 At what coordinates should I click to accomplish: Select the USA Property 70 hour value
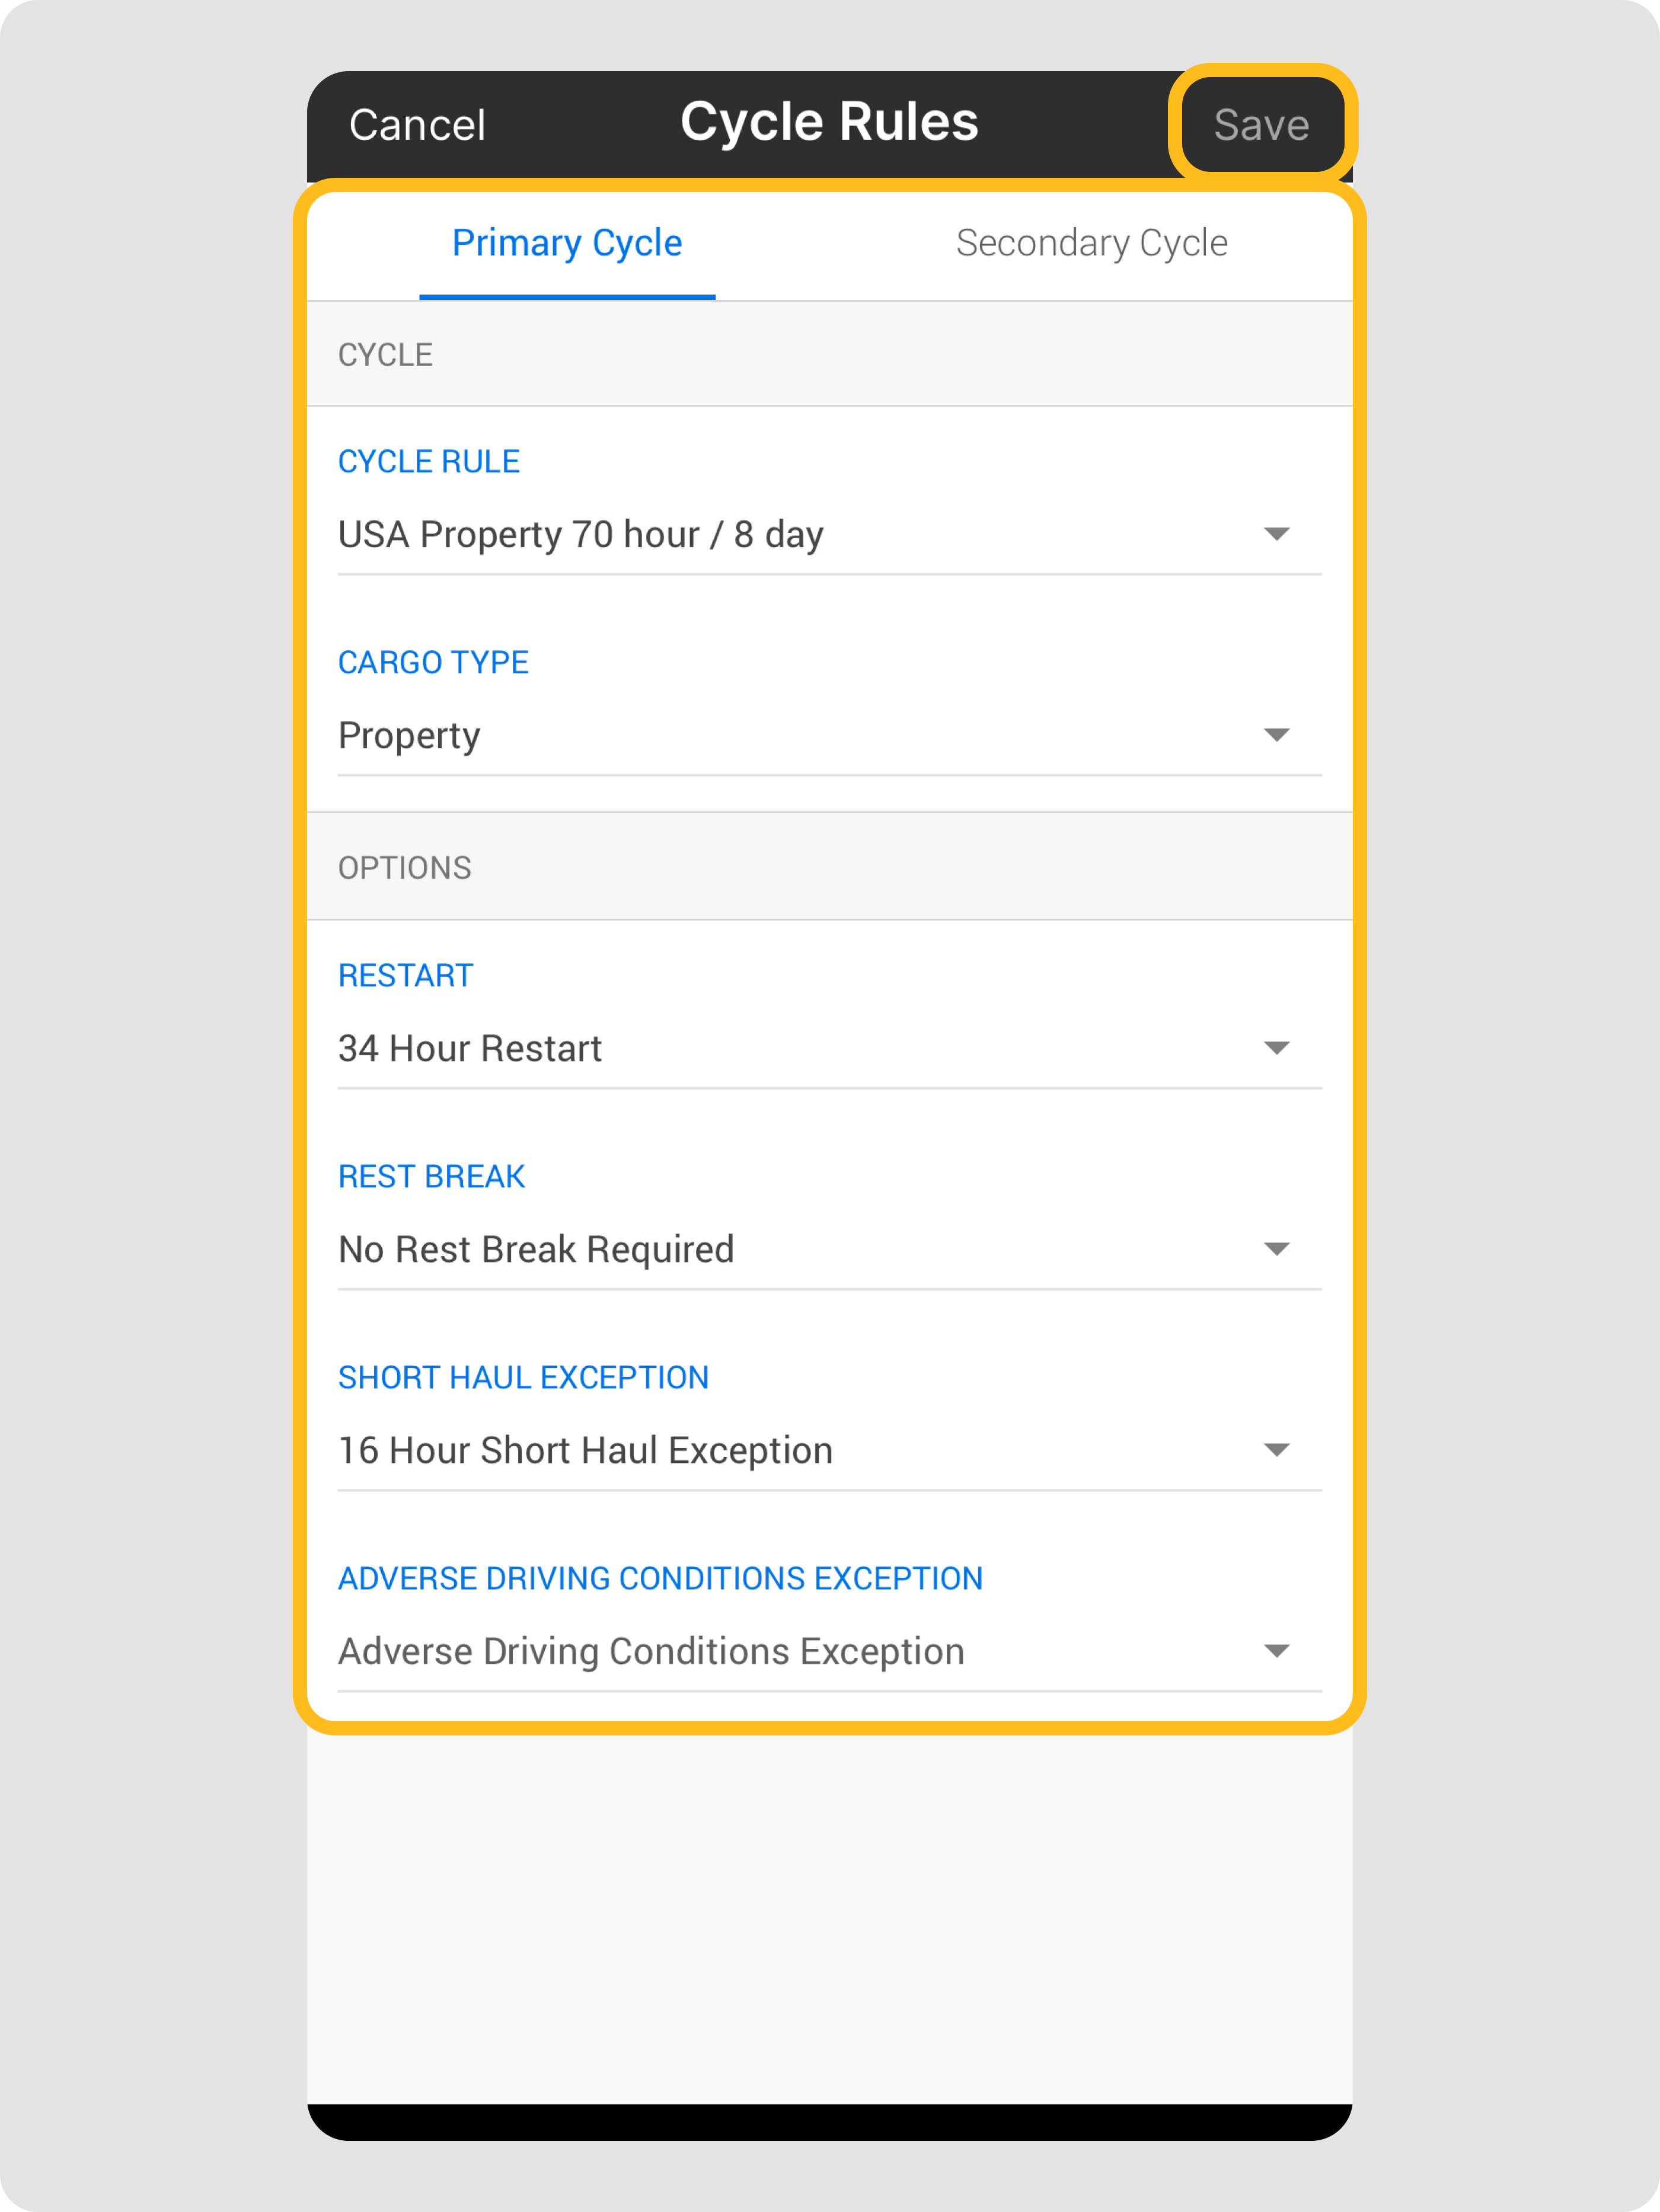click(x=580, y=535)
